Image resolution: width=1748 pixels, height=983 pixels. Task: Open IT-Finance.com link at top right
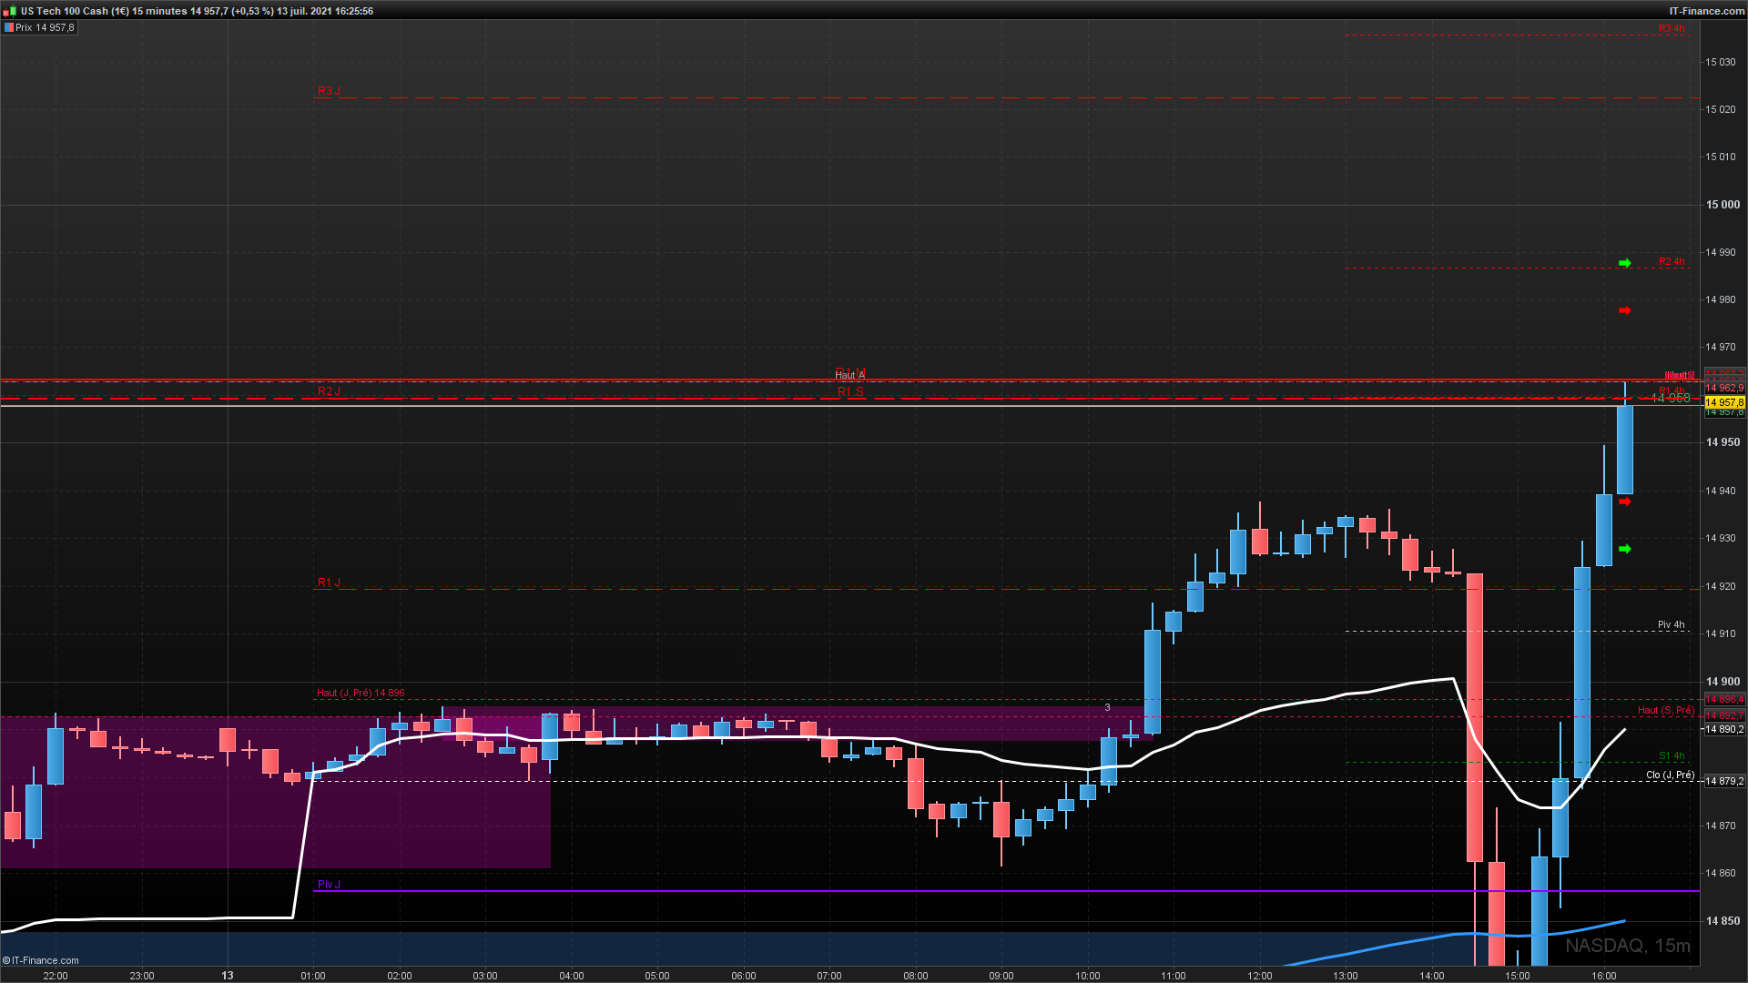click(x=1706, y=11)
